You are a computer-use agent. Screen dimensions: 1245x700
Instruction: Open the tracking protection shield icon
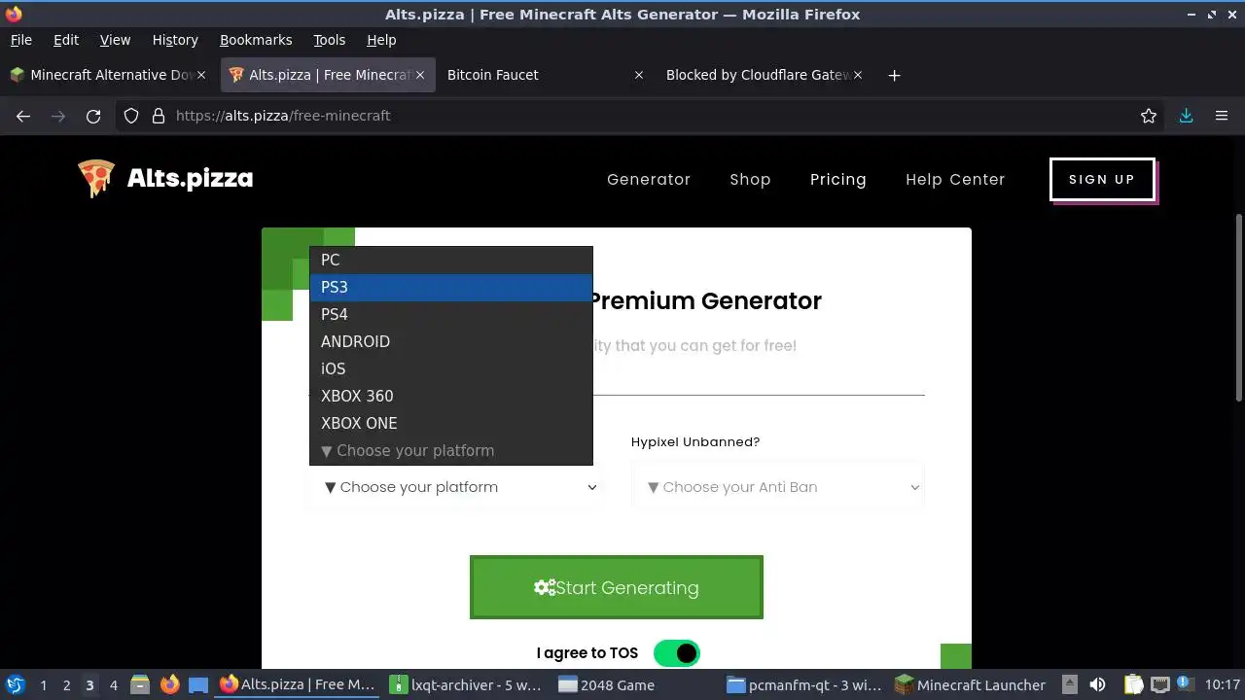click(x=131, y=116)
